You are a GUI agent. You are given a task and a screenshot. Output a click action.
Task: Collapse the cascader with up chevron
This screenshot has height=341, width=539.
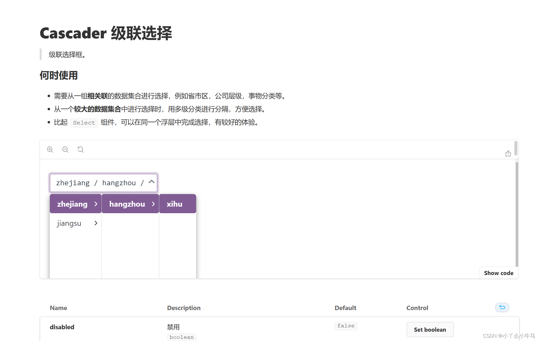click(152, 182)
